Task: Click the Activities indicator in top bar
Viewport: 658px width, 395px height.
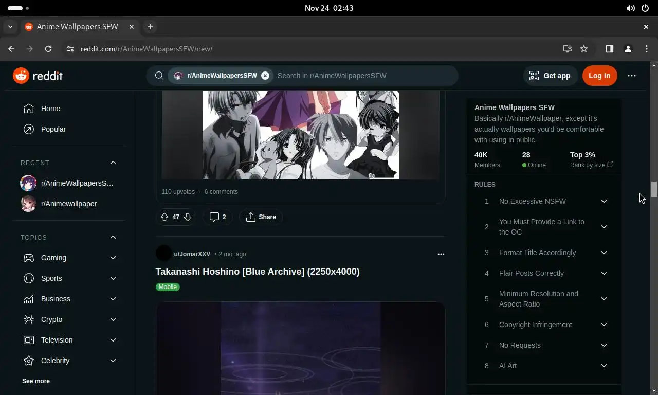Action: pyautogui.click(x=19, y=8)
